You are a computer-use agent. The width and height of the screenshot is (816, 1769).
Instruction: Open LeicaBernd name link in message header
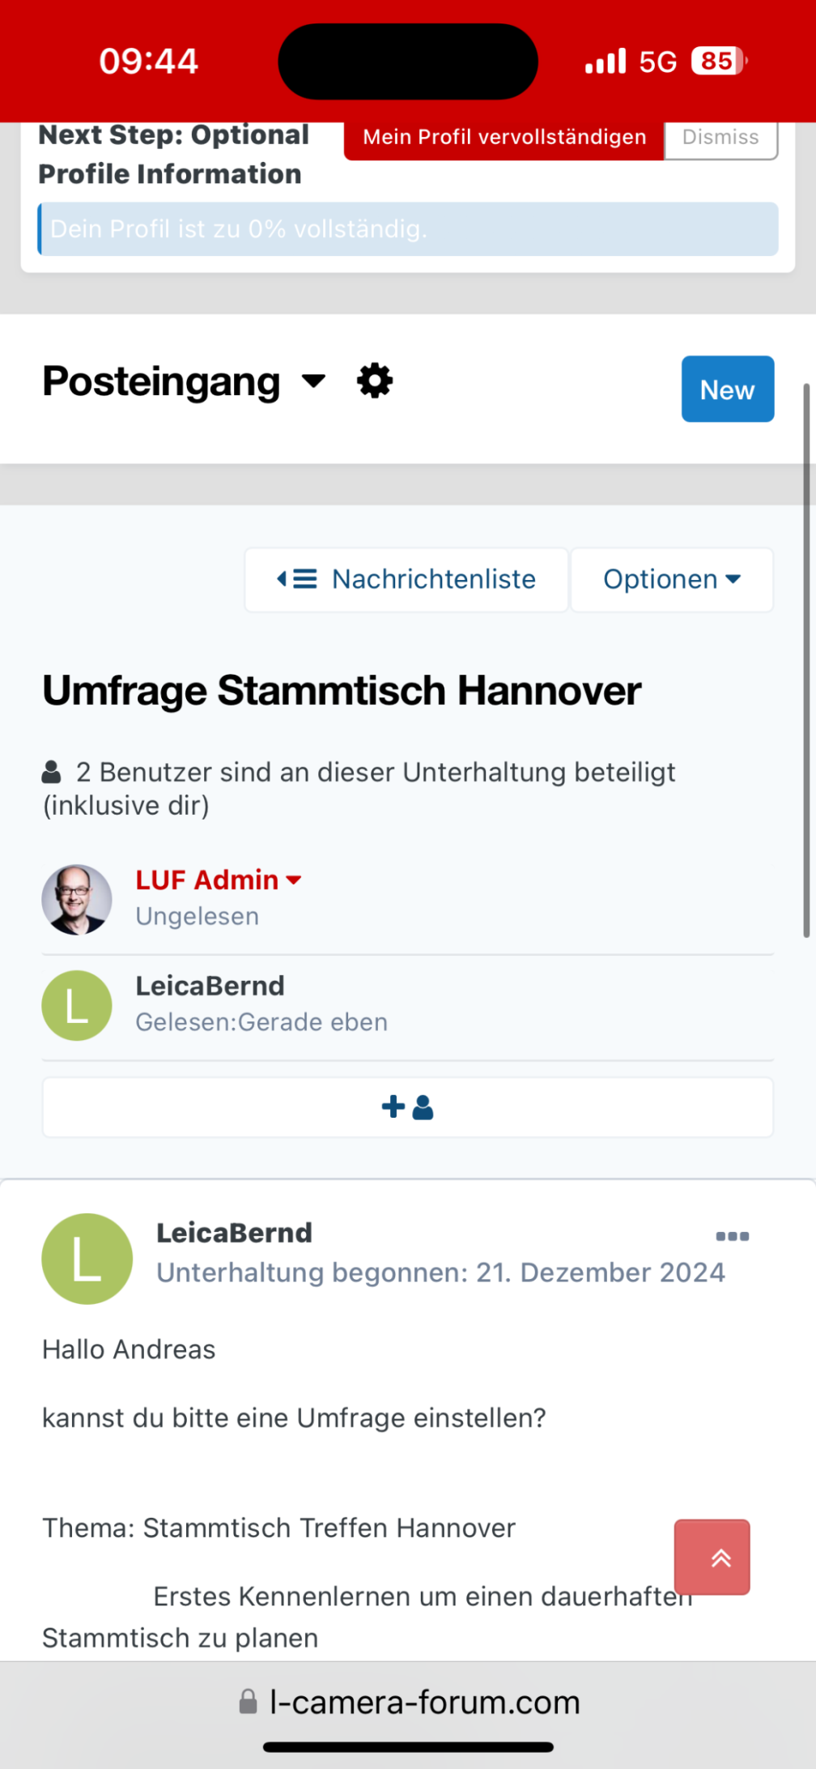point(234,1233)
